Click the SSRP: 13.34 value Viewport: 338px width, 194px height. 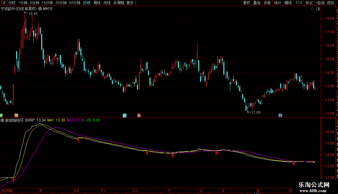pos(35,120)
